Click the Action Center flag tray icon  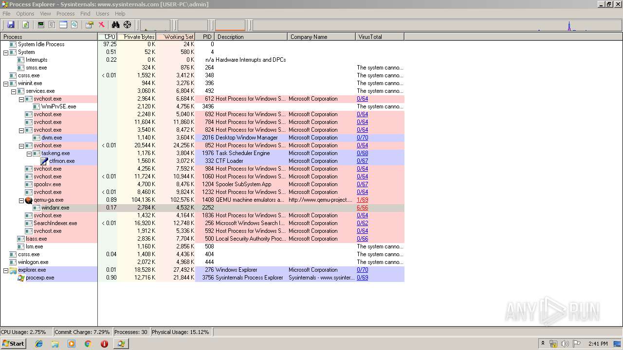[577, 344]
